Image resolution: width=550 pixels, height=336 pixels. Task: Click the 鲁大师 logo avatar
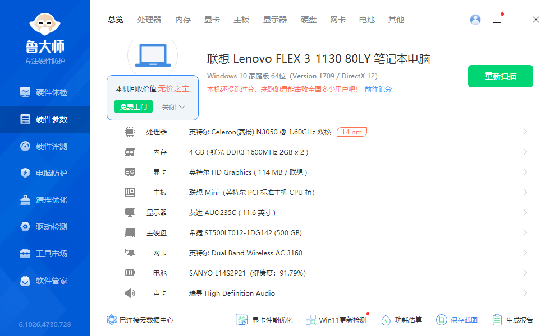pos(45,24)
